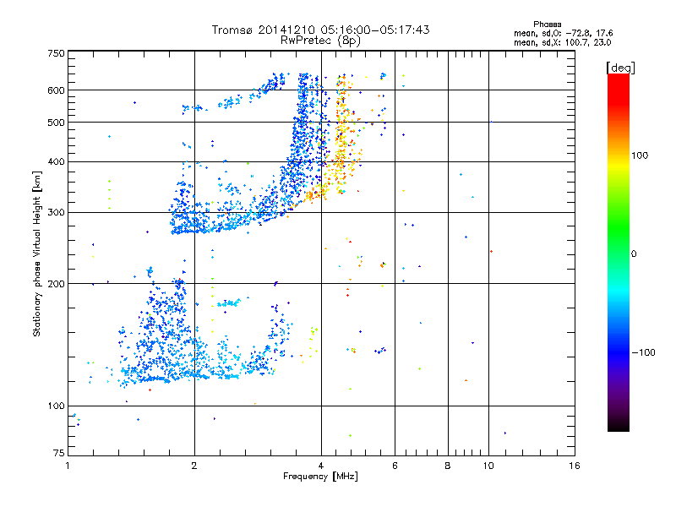Click the y-axis tick label '200'
The image size is (676, 507).
(x=56, y=284)
